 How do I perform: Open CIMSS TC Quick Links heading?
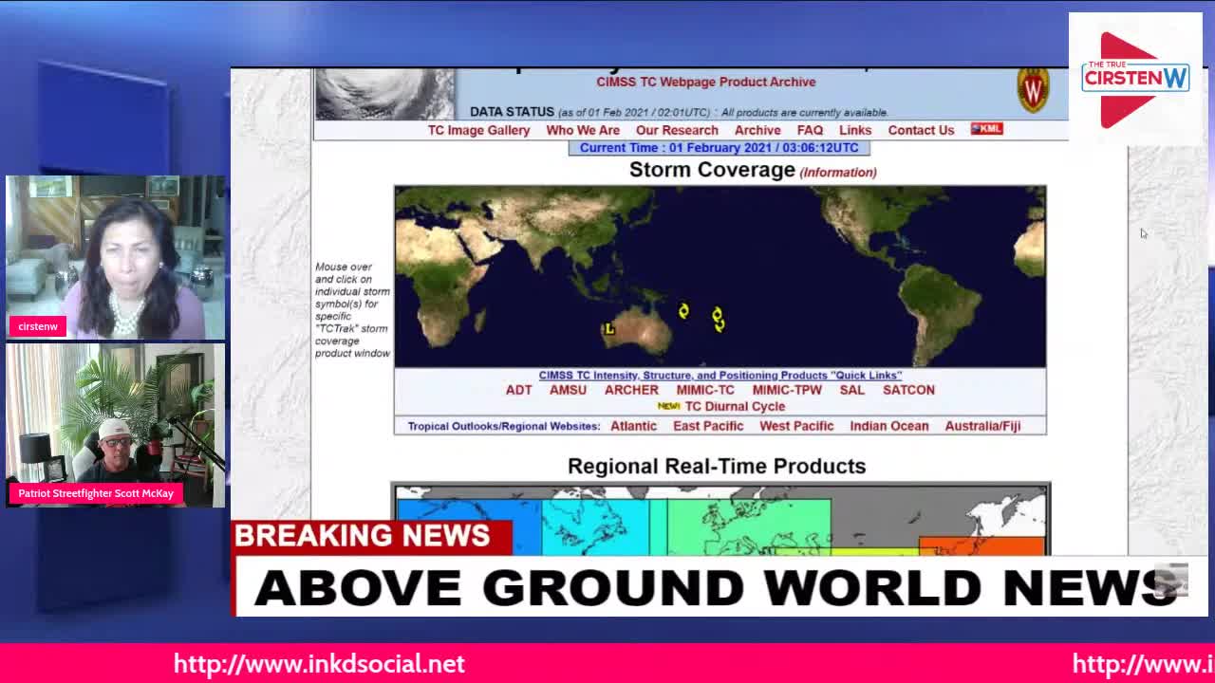(x=720, y=376)
